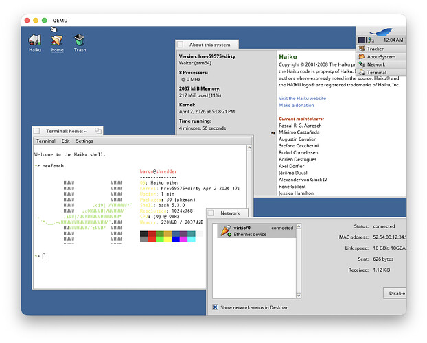Open the Haiku disk icon on desktop

[35, 40]
